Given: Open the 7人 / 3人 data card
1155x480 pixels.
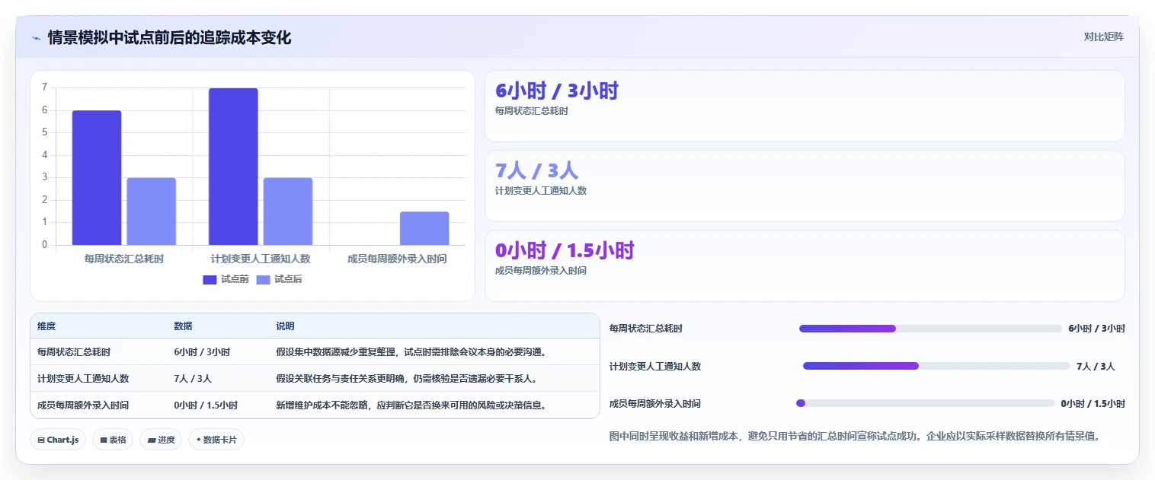Looking at the screenshot, I should (805, 186).
